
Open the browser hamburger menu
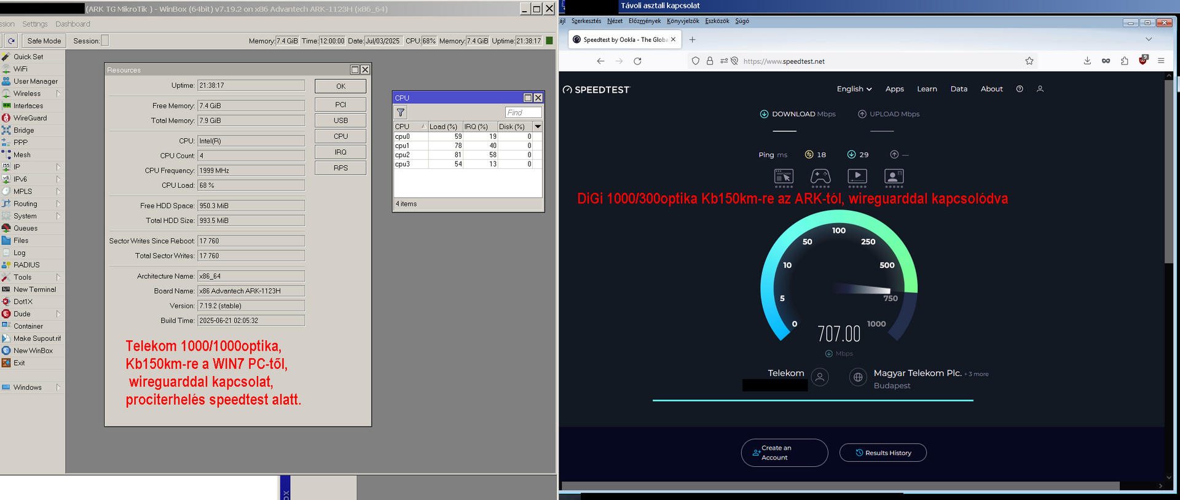pos(1161,61)
